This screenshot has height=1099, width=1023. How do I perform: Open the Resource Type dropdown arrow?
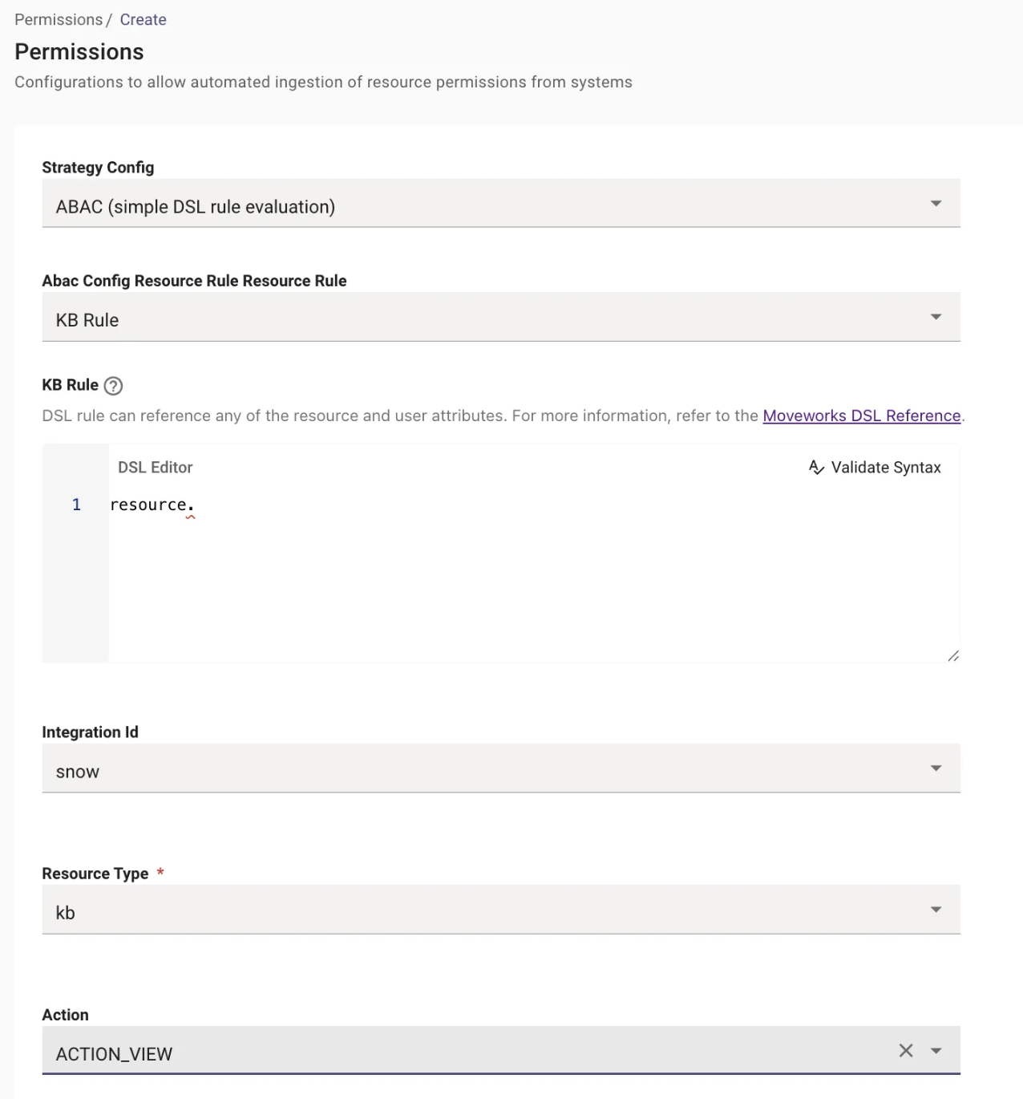936,910
